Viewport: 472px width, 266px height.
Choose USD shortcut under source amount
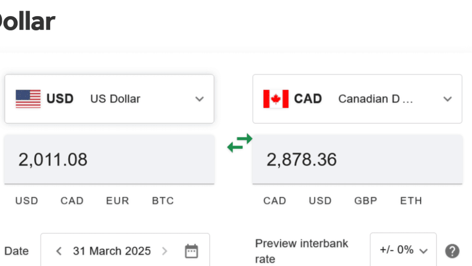coord(27,201)
